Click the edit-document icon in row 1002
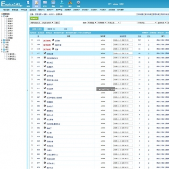This screenshot has width=169, height=169. (45, 92)
